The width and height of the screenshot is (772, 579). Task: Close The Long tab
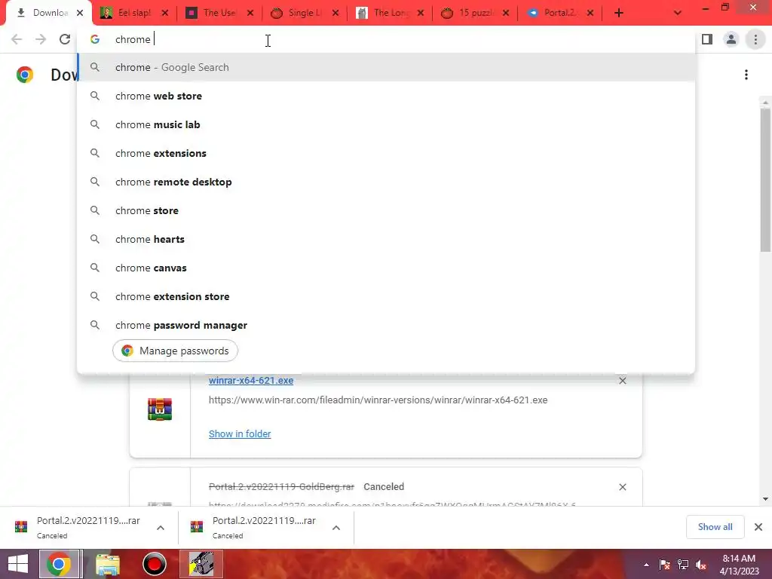pos(421,13)
